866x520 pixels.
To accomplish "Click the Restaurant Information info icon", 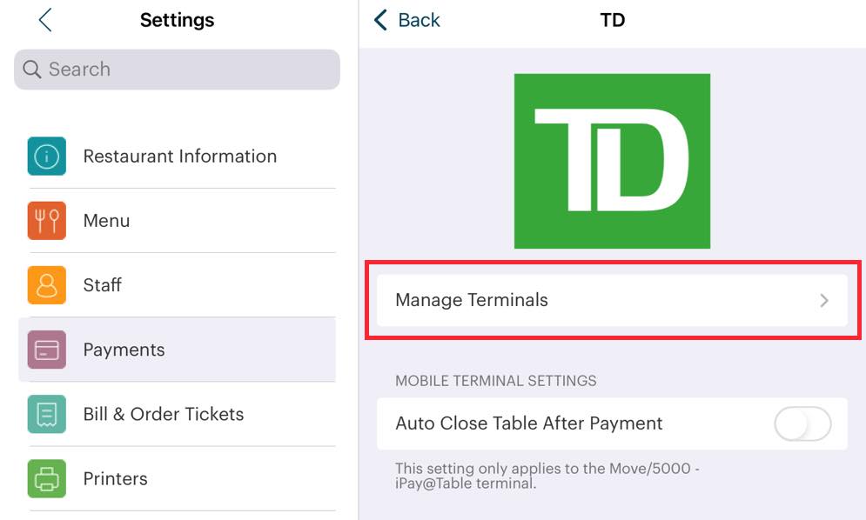I will pos(46,157).
